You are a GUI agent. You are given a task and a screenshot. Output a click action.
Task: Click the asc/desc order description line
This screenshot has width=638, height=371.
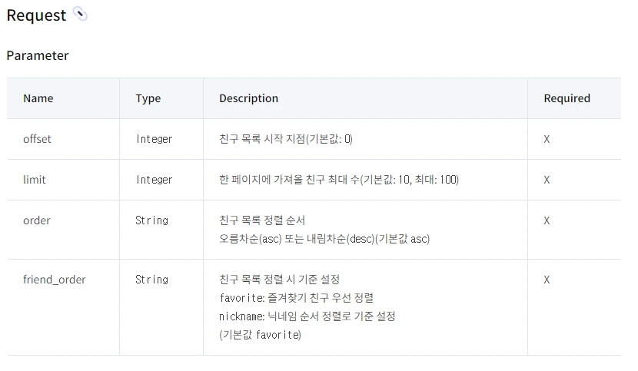click(324, 239)
